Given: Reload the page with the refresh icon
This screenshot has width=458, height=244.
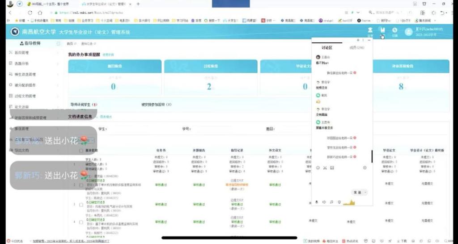Looking at the screenshot, I should (x=30, y=13).
